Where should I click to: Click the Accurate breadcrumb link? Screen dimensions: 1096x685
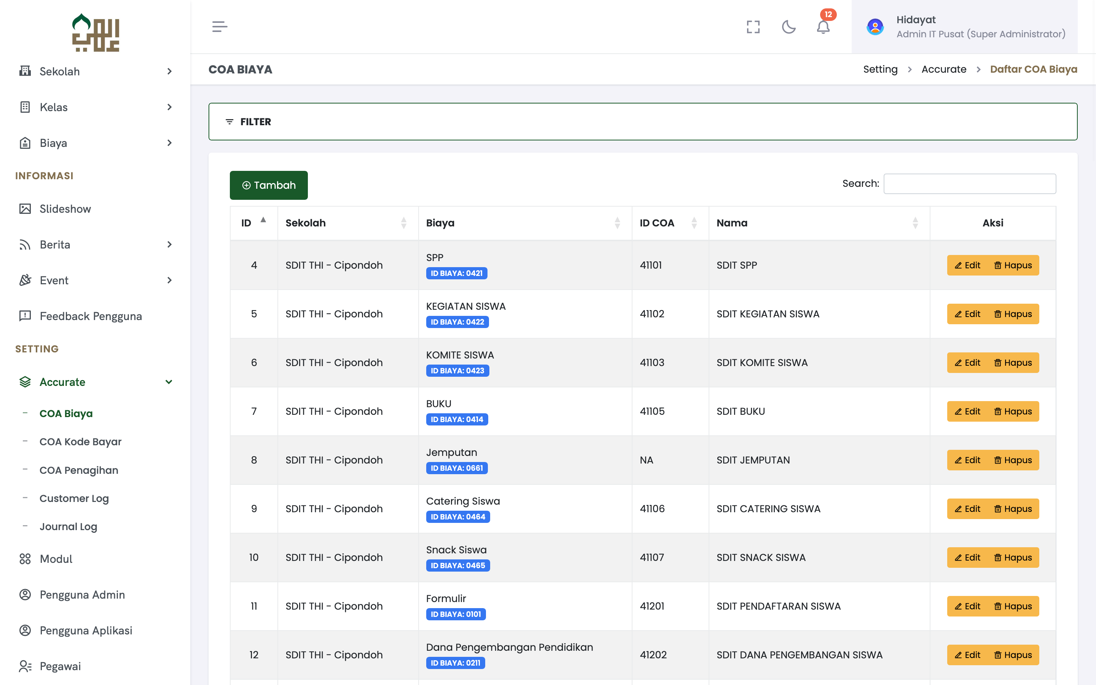click(944, 69)
